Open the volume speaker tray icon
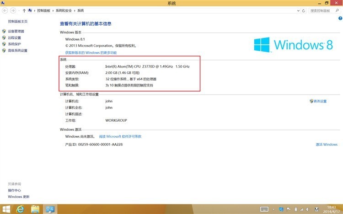Image resolution: width=343 pixels, height=214 pixels. (308, 209)
